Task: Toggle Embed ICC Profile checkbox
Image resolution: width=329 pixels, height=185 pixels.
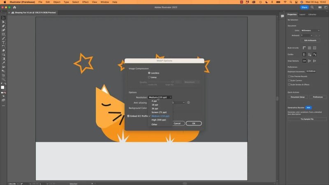Action: pyautogui.click(x=128, y=116)
